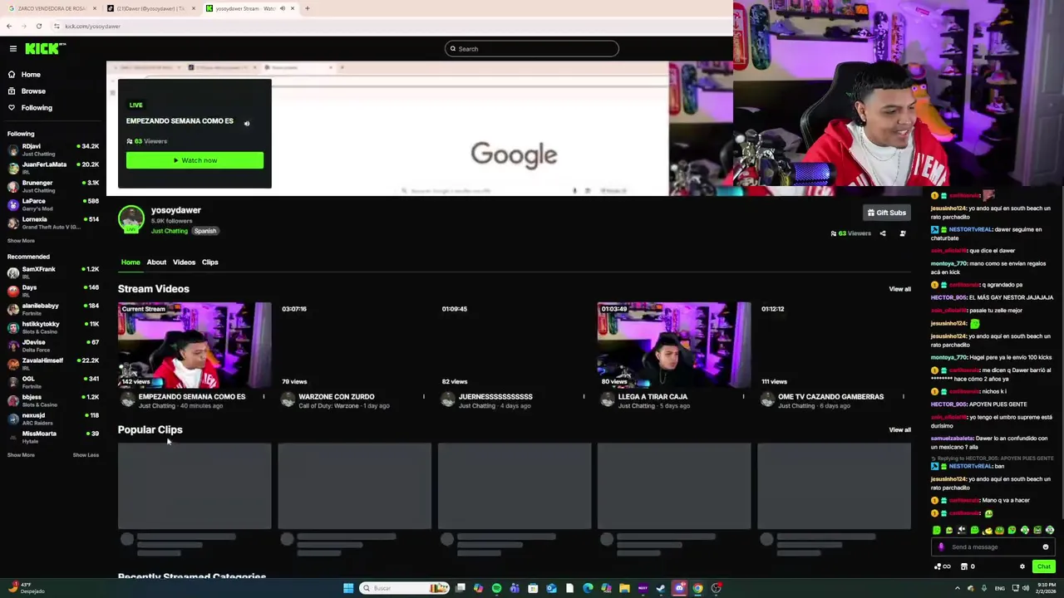Open the channel points infinity icon

click(x=943, y=566)
